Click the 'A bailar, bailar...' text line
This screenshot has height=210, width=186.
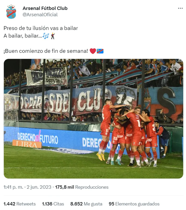(x=23, y=36)
